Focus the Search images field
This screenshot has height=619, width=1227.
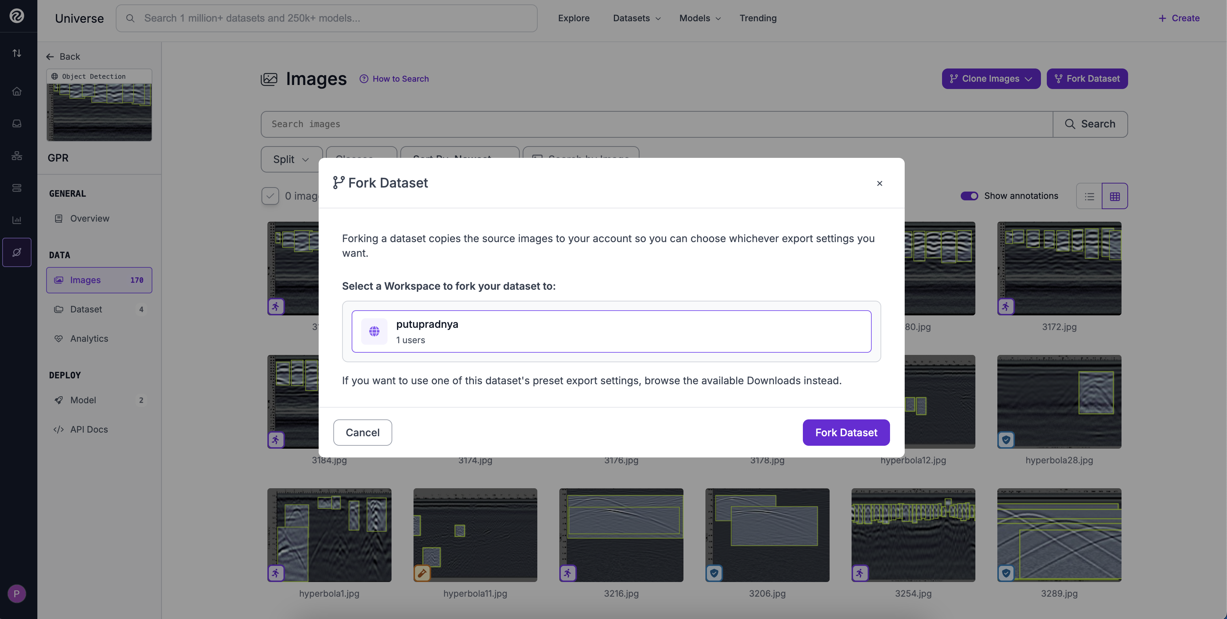click(x=657, y=124)
